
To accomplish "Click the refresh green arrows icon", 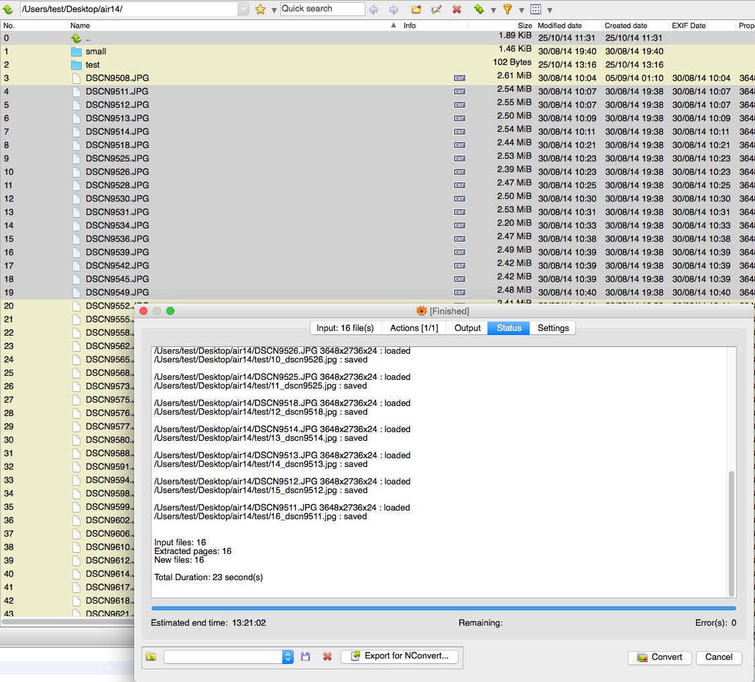I will (x=479, y=9).
